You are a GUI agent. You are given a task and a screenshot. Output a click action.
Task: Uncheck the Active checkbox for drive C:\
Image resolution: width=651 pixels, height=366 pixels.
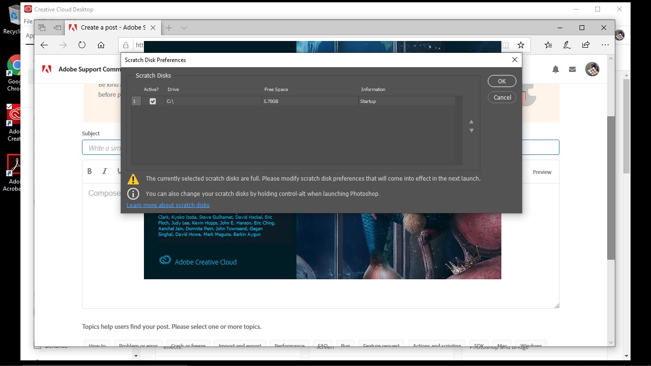153,101
